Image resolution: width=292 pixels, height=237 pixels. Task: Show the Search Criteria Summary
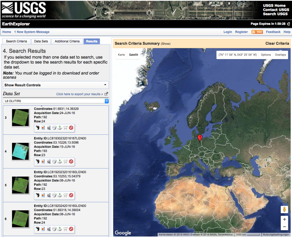coord(165,44)
